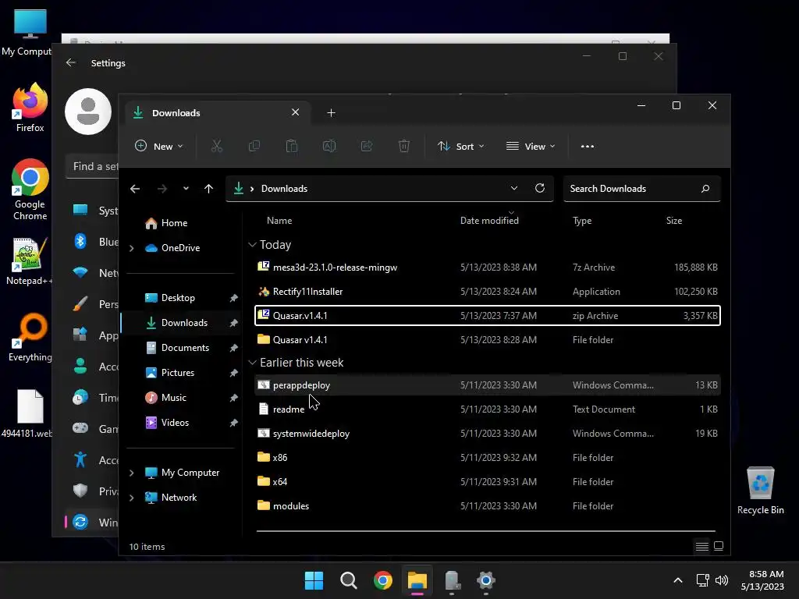Sort by the Name column header
The width and height of the screenshot is (799, 599).
[279, 221]
